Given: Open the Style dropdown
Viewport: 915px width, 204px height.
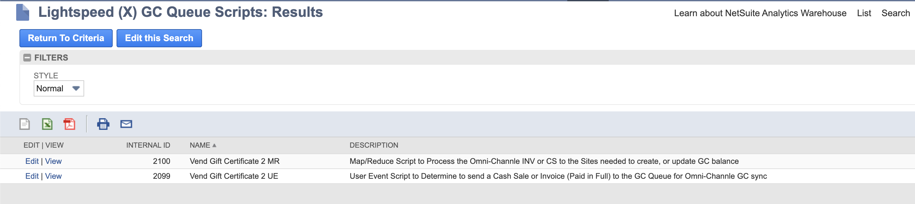Looking at the screenshot, I should point(59,88).
